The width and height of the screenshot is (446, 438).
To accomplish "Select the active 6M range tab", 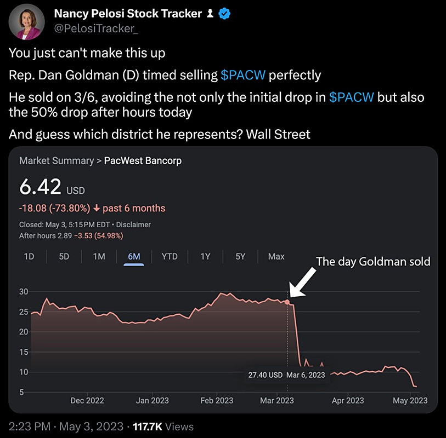I will click(134, 257).
